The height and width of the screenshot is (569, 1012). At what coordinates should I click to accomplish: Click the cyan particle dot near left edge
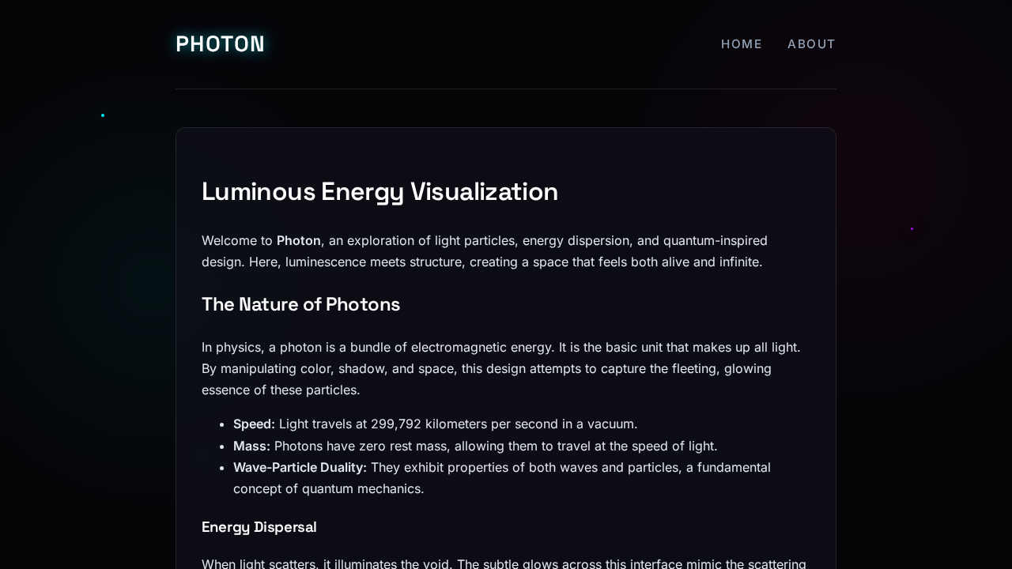click(x=102, y=115)
